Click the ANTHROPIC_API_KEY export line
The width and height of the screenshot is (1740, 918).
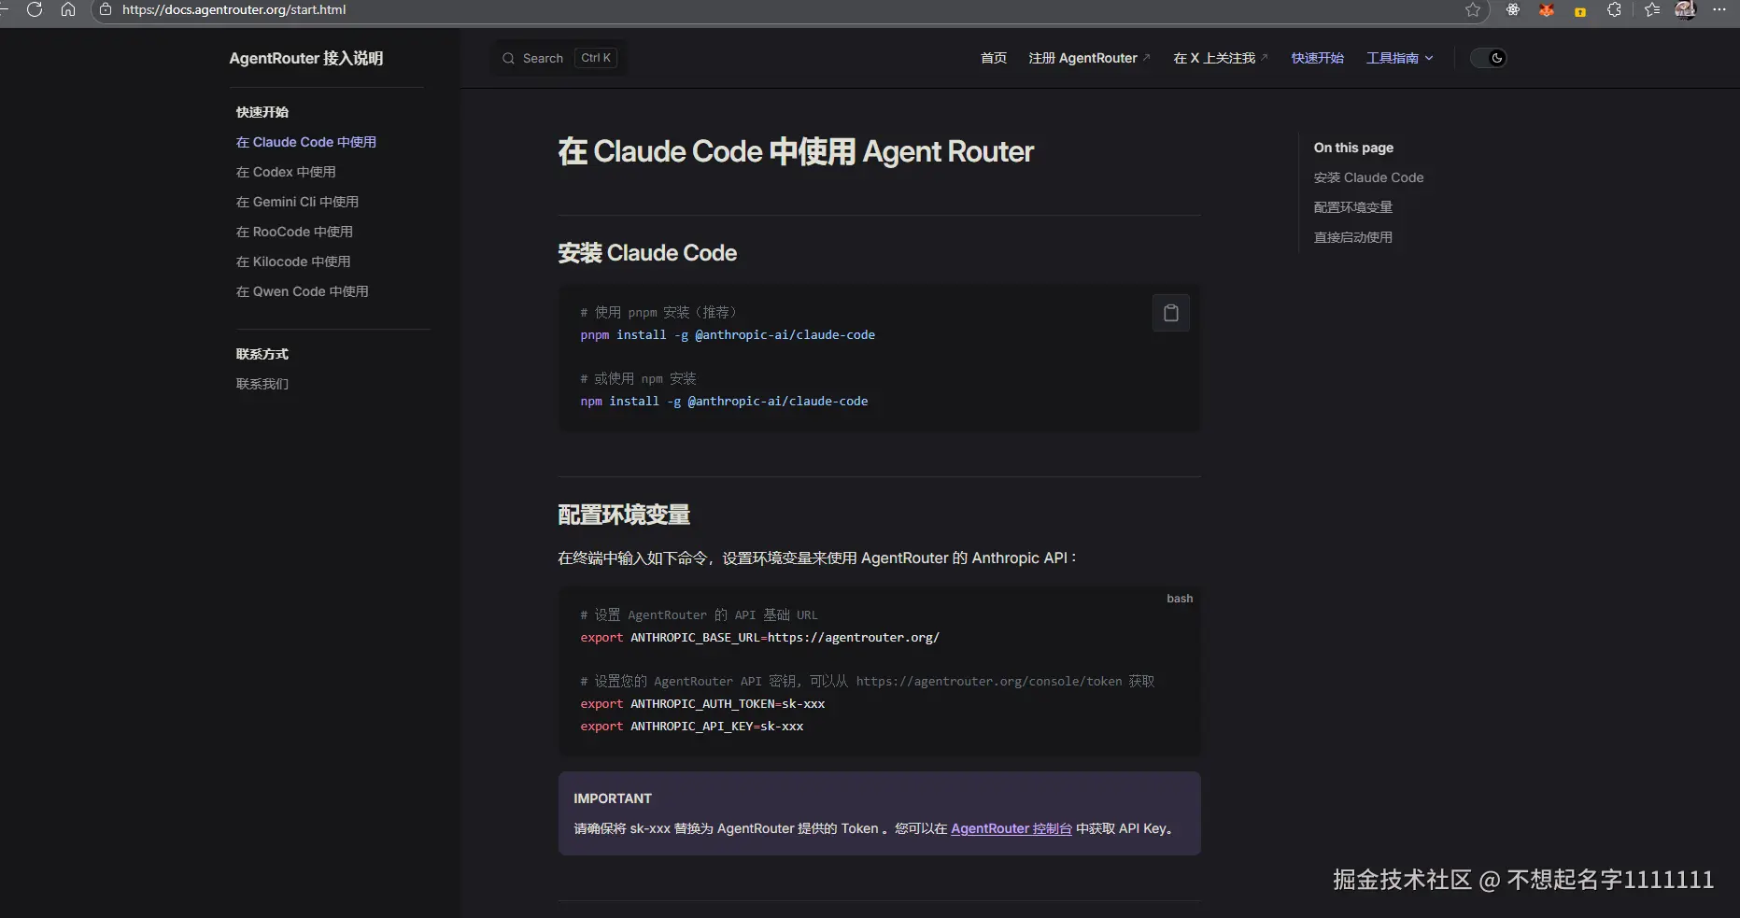tap(691, 726)
